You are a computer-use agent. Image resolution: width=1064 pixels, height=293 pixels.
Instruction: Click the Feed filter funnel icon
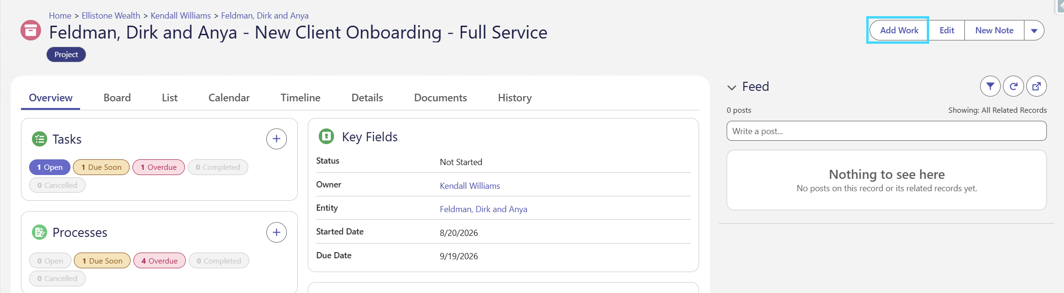(990, 86)
